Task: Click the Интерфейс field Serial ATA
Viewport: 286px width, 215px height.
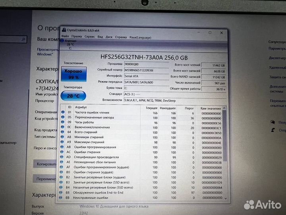Action: tap(147, 76)
